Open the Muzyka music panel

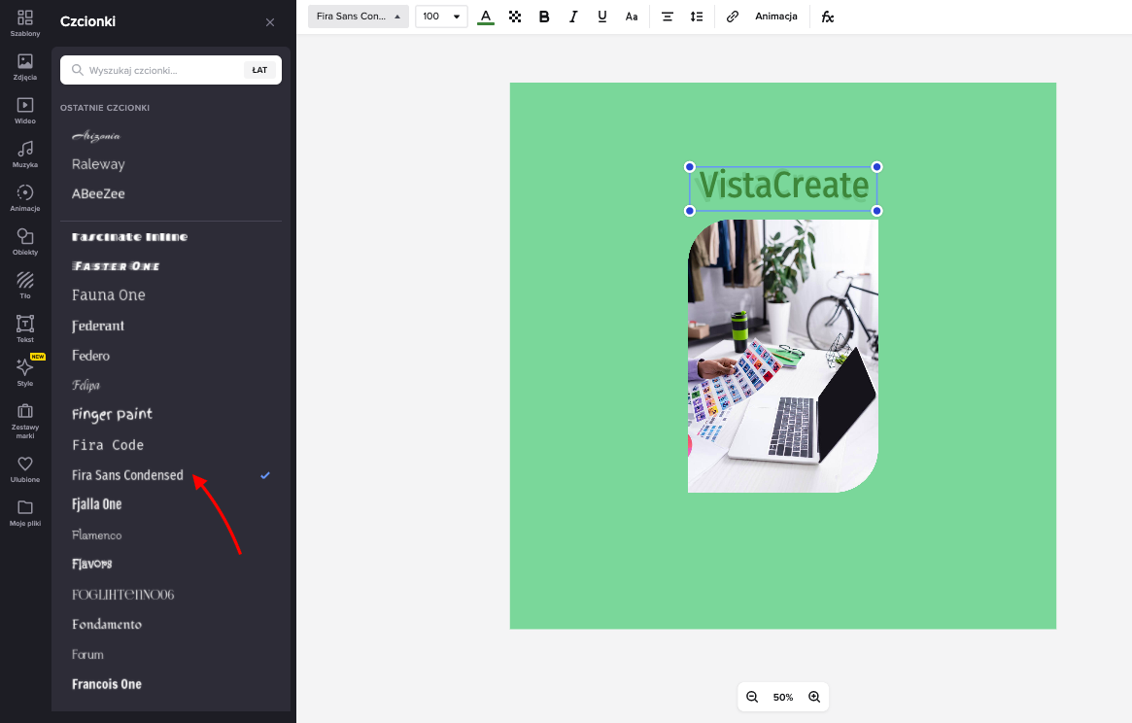click(25, 155)
